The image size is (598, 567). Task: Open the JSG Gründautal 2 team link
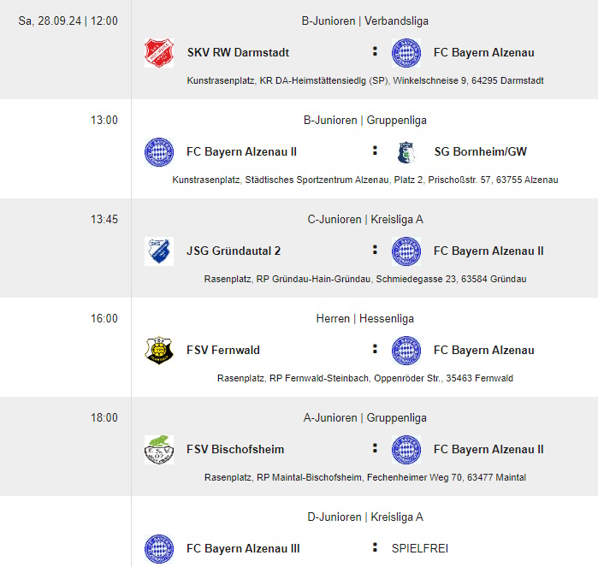[234, 251]
